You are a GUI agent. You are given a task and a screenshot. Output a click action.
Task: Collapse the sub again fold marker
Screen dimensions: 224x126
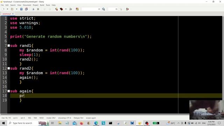9,91
